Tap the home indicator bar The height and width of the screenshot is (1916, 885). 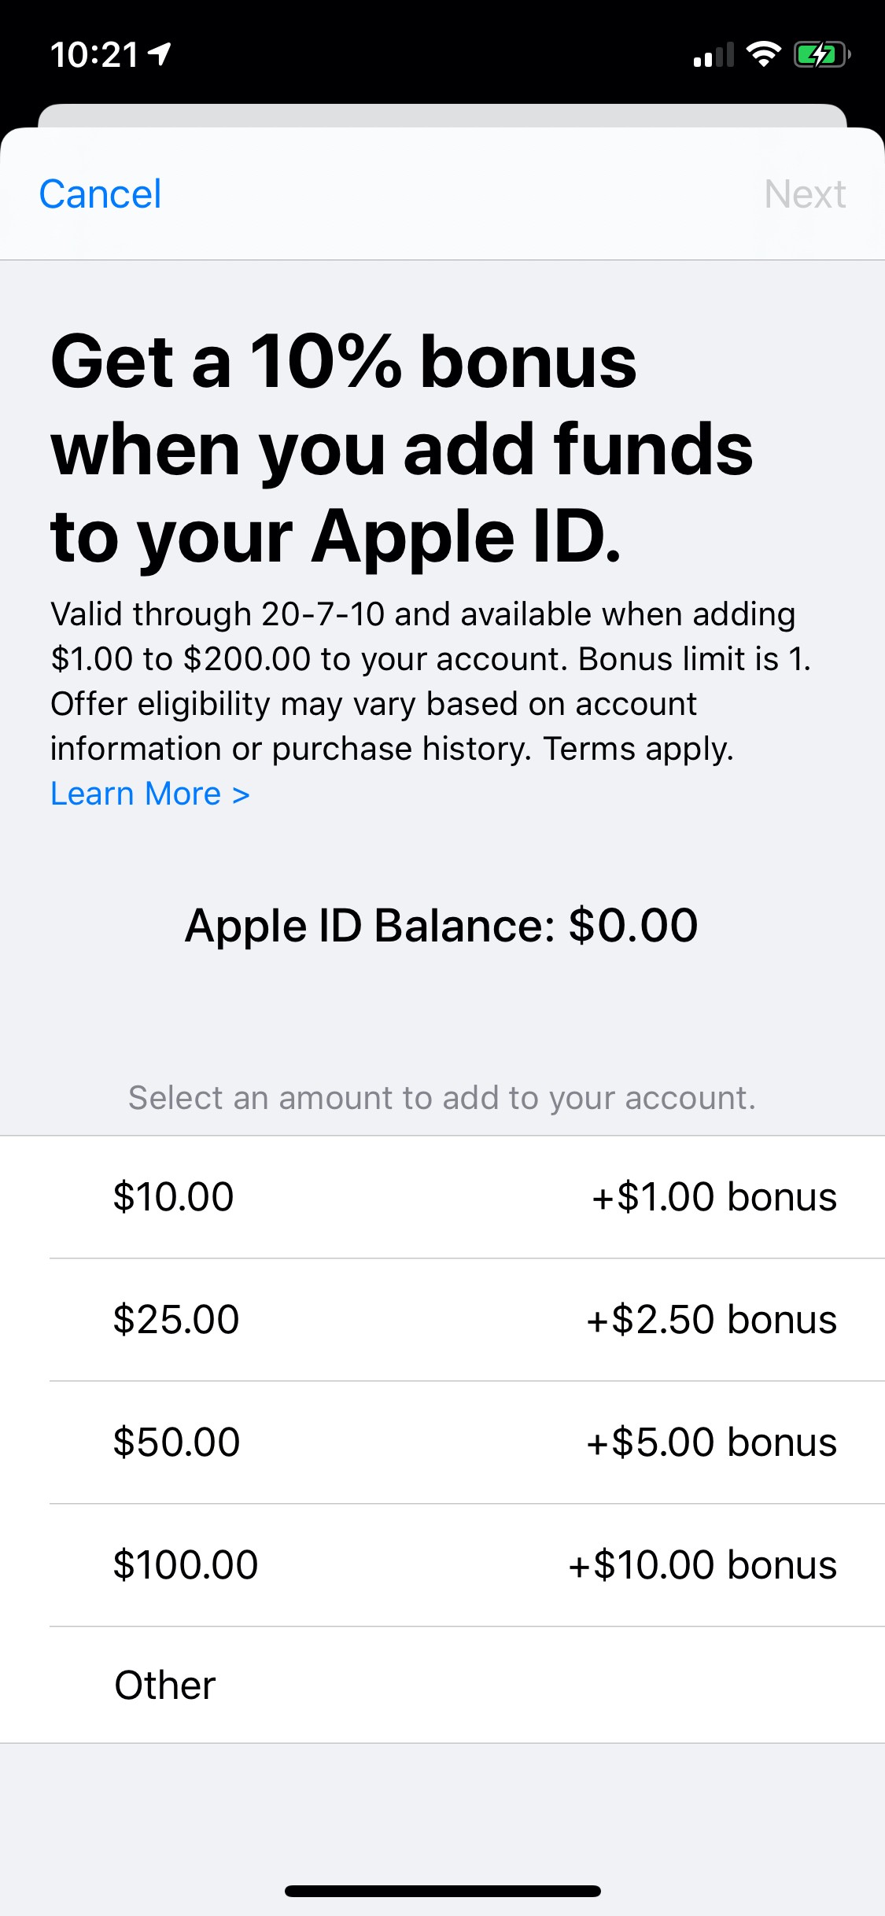[443, 1891]
